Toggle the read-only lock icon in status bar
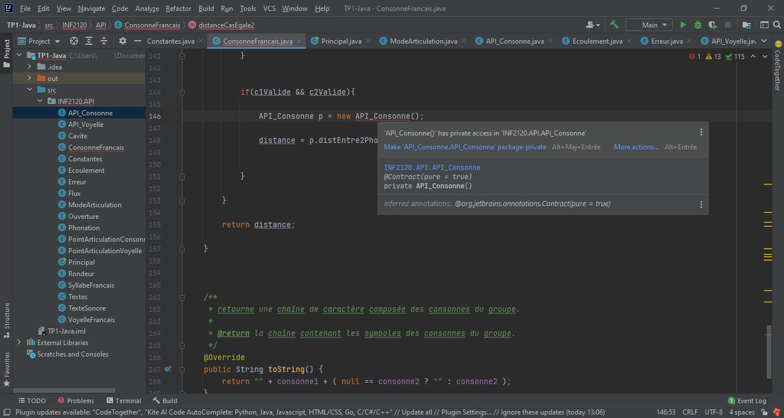Screen dimensions: 784x418 click(765, 412)
